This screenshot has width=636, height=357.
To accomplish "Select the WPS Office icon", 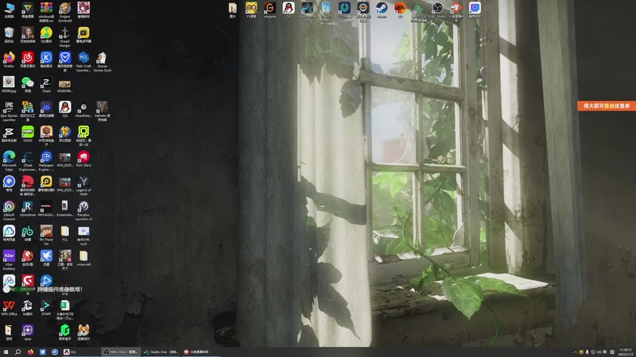I will click(x=9, y=307).
